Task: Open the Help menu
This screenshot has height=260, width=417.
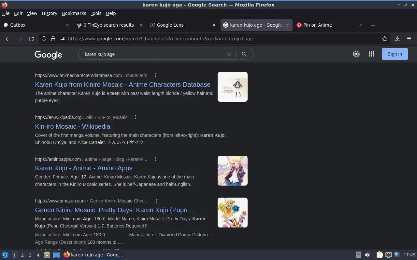Action: [111, 13]
